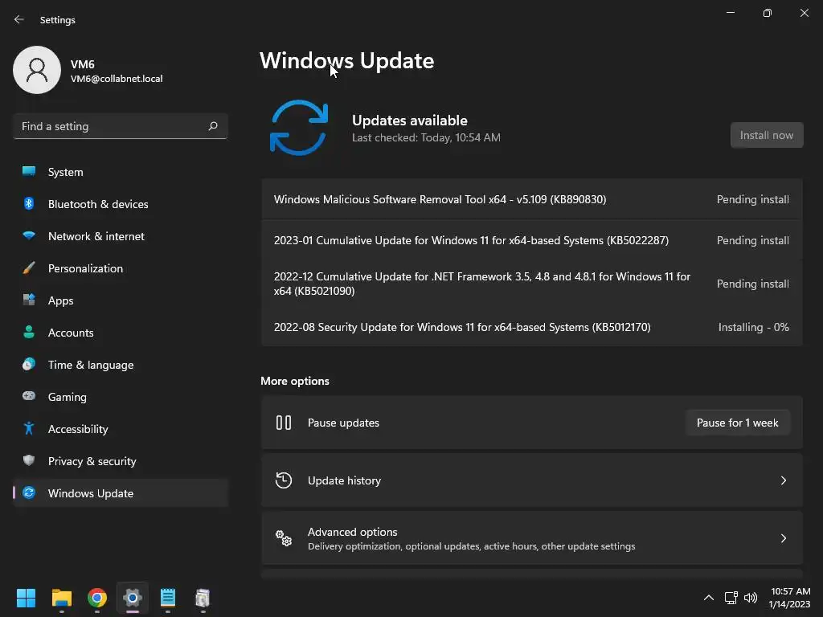823x617 pixels.
Task: Click the Updates available heading
Action: tap(409, 121)
